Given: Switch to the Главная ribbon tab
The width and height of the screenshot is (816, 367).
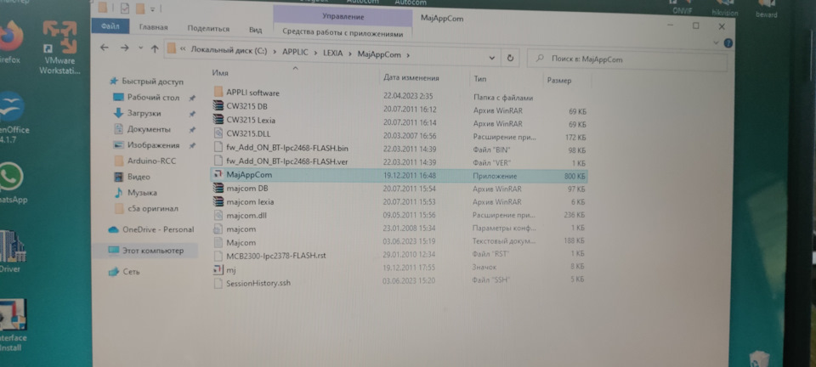Looking at the screenshot, I should 153,27.
